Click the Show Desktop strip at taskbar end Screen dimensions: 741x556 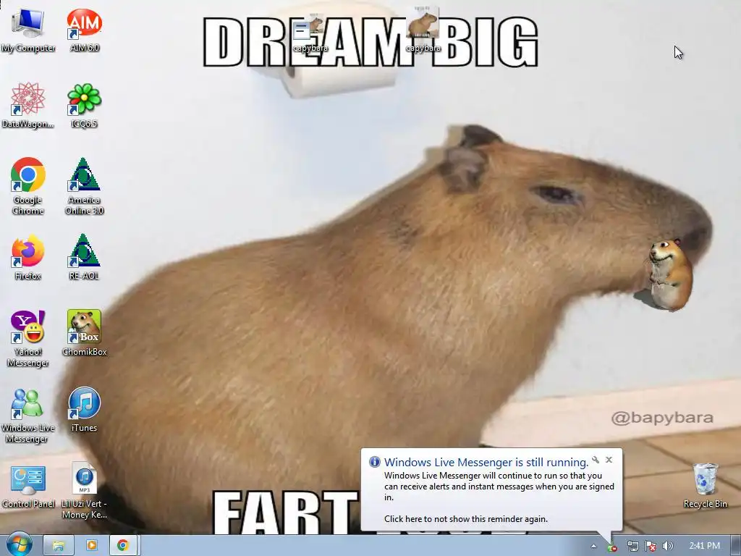click(735, 546)
